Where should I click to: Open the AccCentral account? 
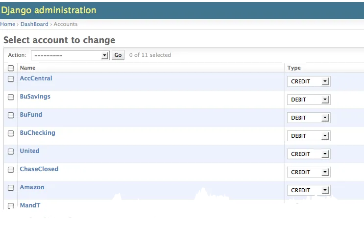pyautogui.click(x=36, y=78)
